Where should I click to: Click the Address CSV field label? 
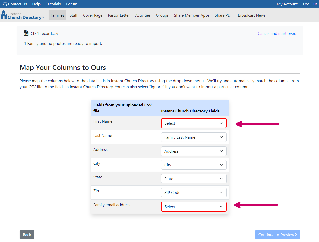(100, 149)
